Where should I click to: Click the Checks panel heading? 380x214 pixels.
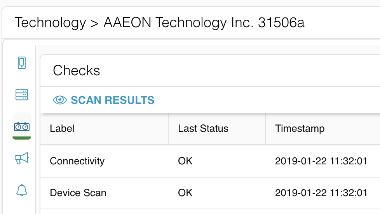click(76, 71)
